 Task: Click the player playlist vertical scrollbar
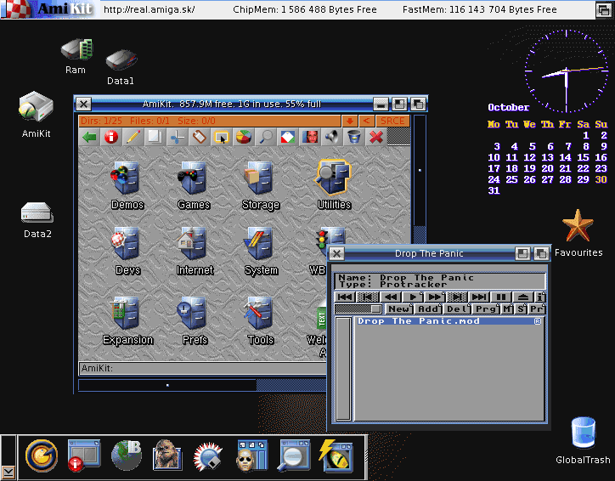(x=343, y=369)
